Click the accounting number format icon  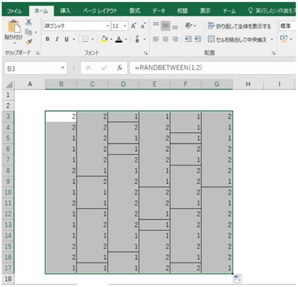(284, 39)
